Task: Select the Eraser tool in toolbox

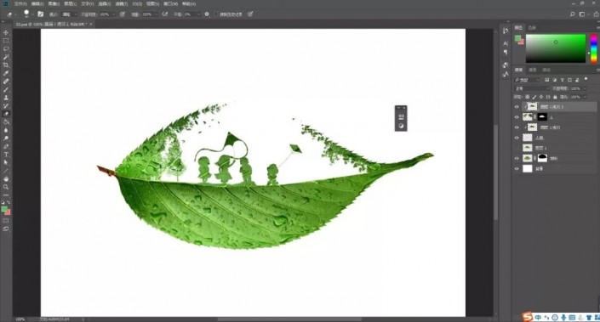Action: click(x=6, y=114)
